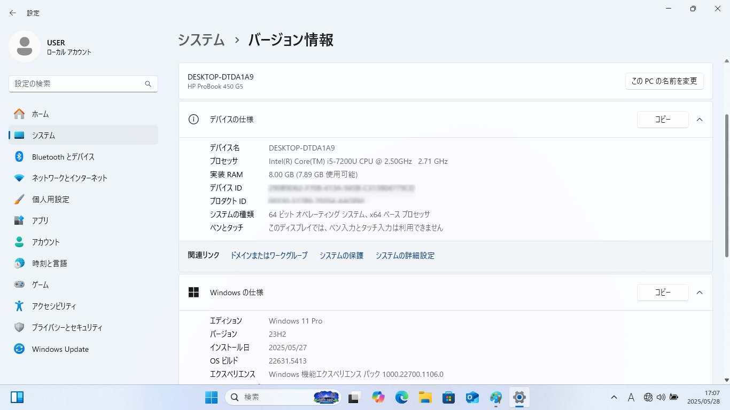The height and width of the screenshot is (410, 730).
Task: Open the widgets panel icon on taskbar left
Action: pyautogui.click(x=17, y=397)
